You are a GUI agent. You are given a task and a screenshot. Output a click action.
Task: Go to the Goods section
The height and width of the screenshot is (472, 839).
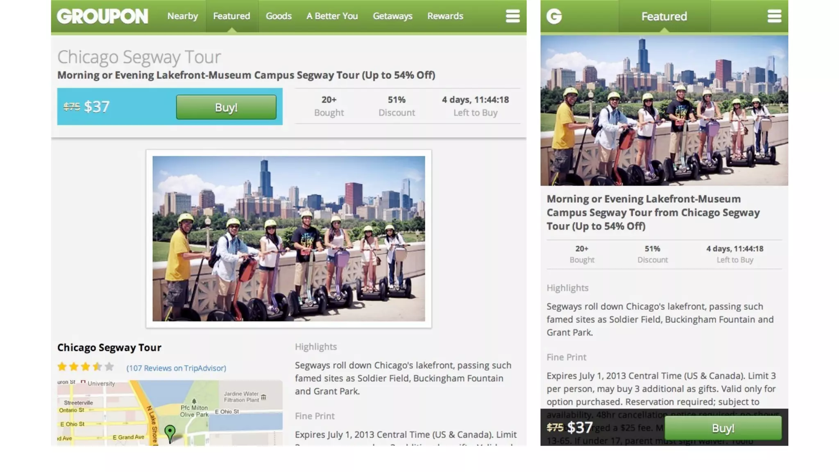[279, 16]
